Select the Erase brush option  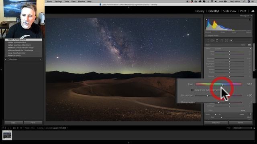(242, 114)
